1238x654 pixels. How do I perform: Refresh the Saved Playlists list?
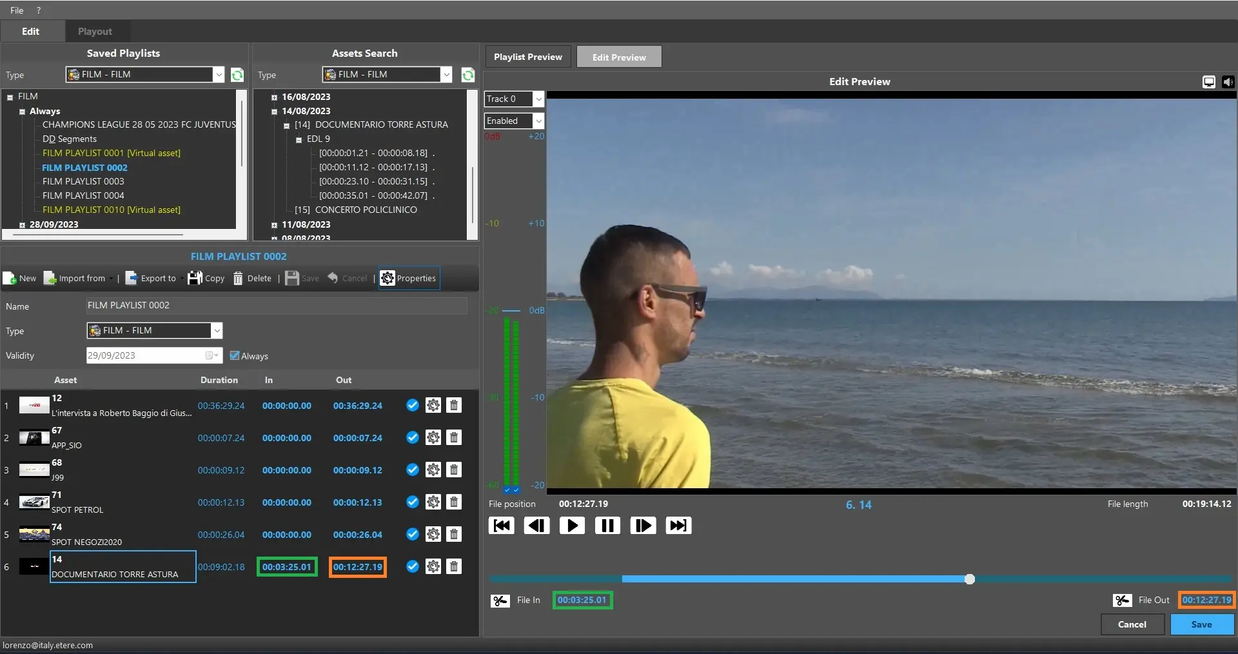(x=237, y=75)
